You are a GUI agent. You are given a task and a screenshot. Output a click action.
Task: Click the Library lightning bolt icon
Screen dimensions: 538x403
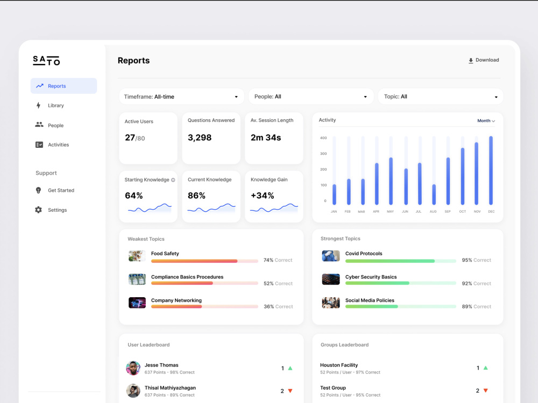point(38,105)
